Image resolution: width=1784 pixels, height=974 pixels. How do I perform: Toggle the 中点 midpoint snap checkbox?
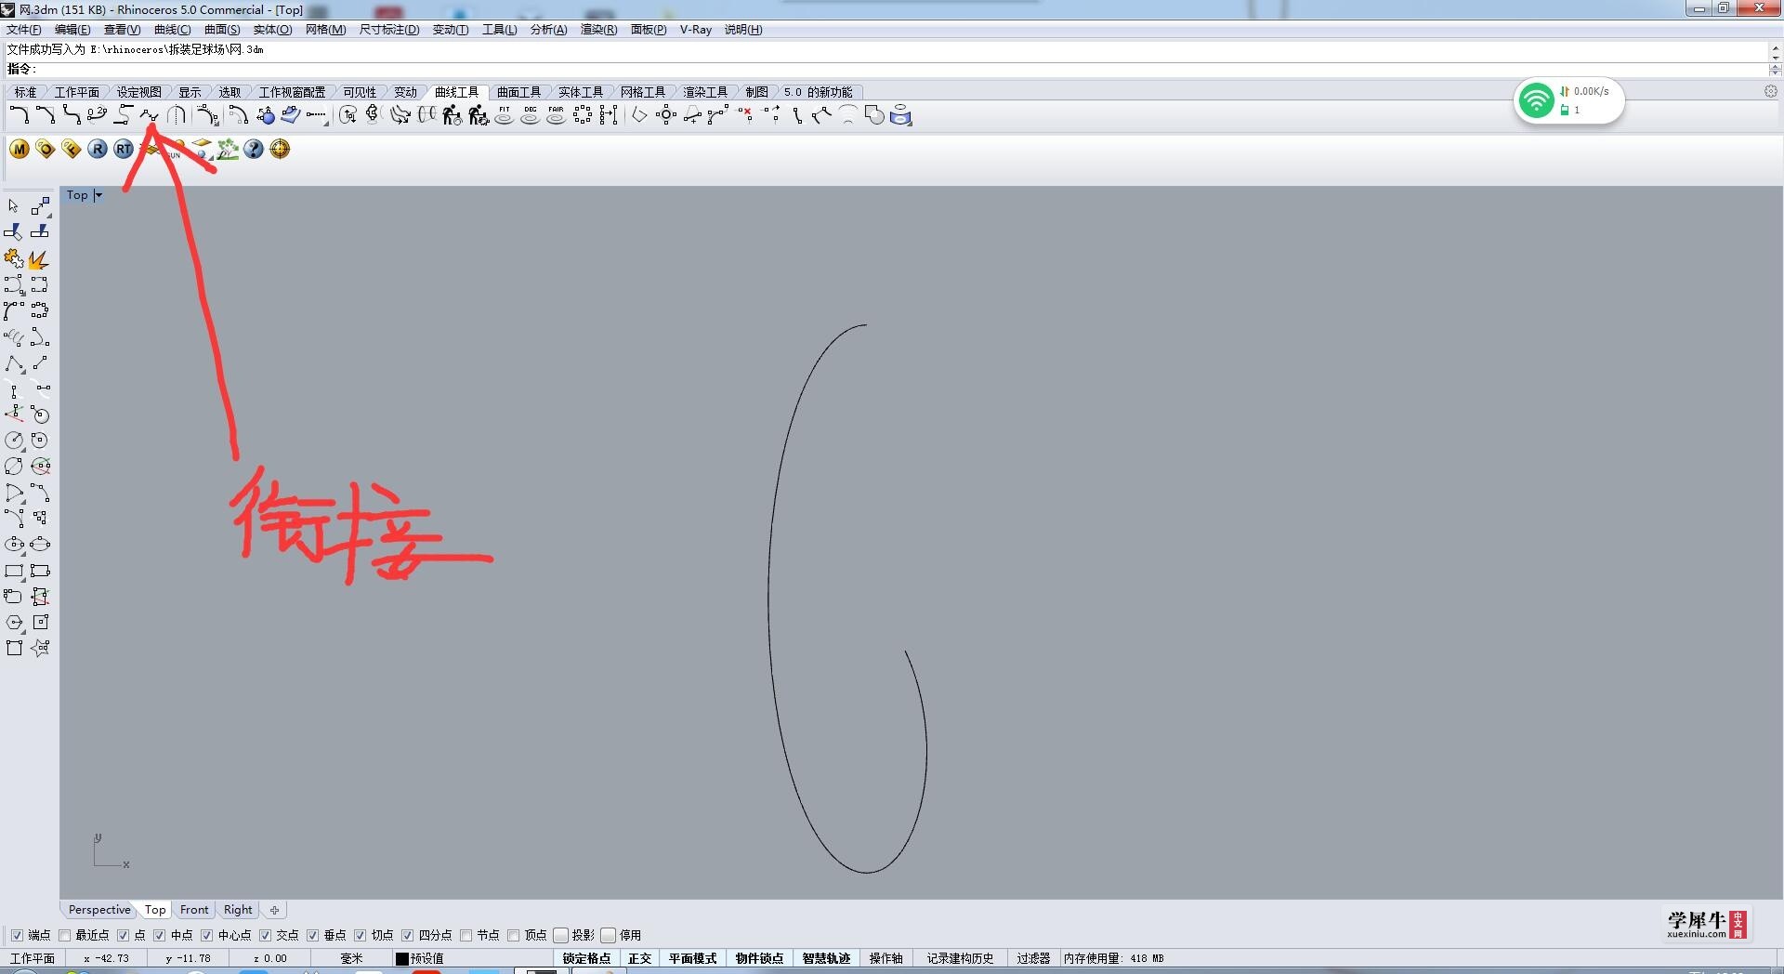click(x=159, y=935)
